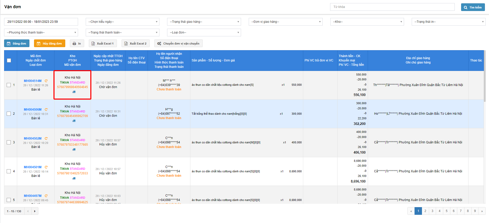Click the Đăng đơn button
The height and width of the screenshot is (223, 489).
[17, 44]
